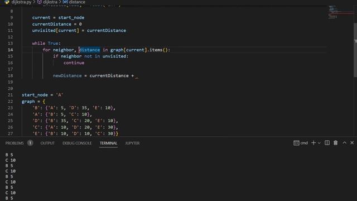The height and width of the screenshot is (201, 357).
Task: Click 'unvisited[current]' on line 11
Action: [x=56, y=31]
